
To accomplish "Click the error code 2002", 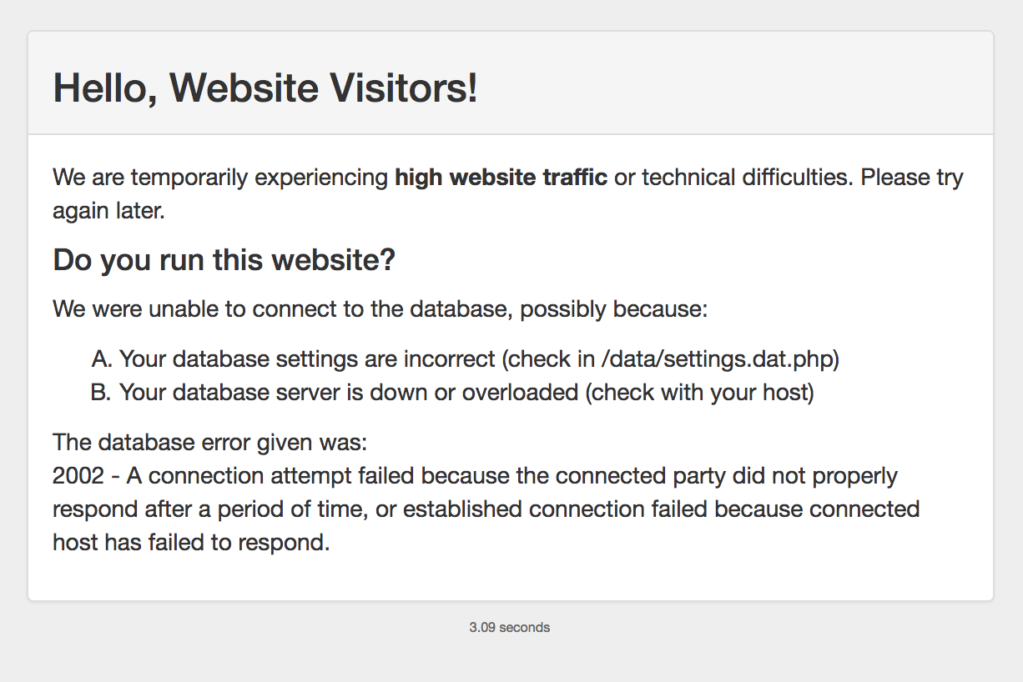I will (x=78, y=476).
